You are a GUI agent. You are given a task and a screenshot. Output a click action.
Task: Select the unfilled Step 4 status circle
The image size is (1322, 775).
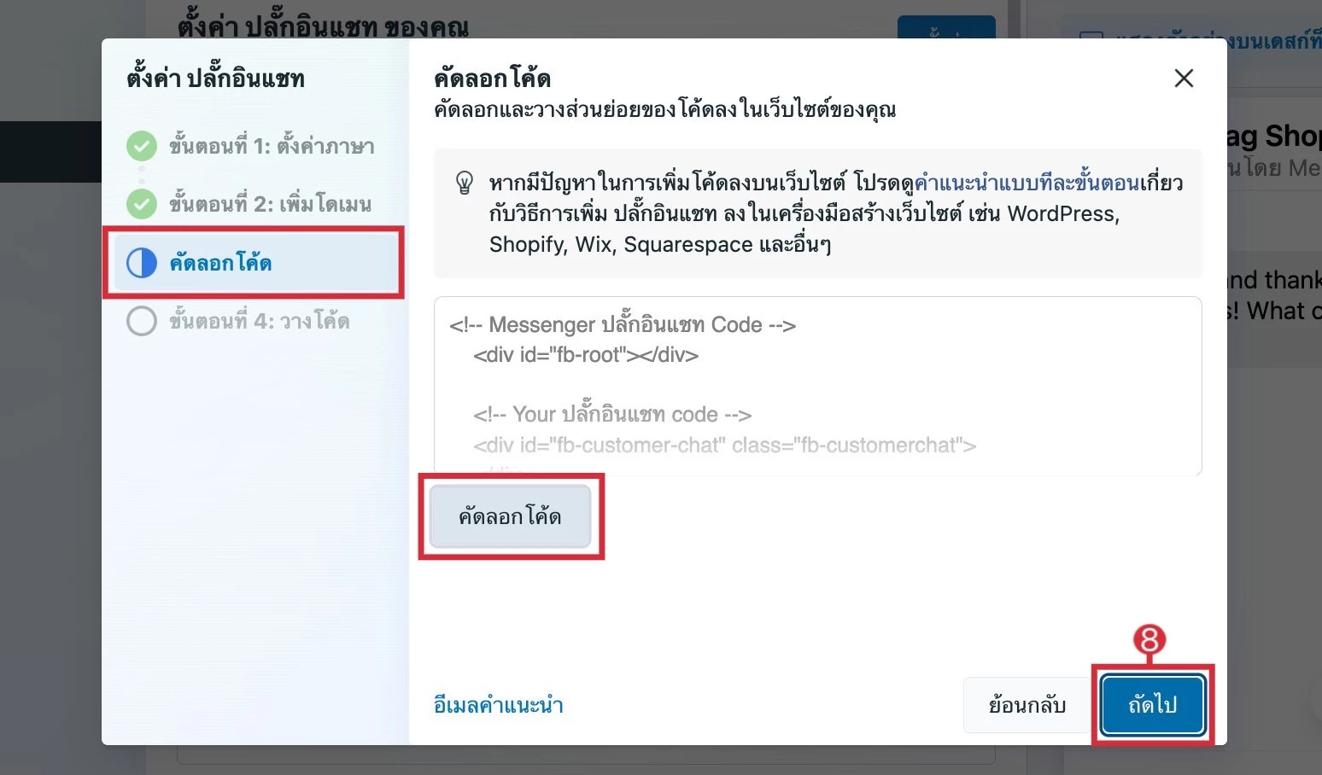point(142,321)
